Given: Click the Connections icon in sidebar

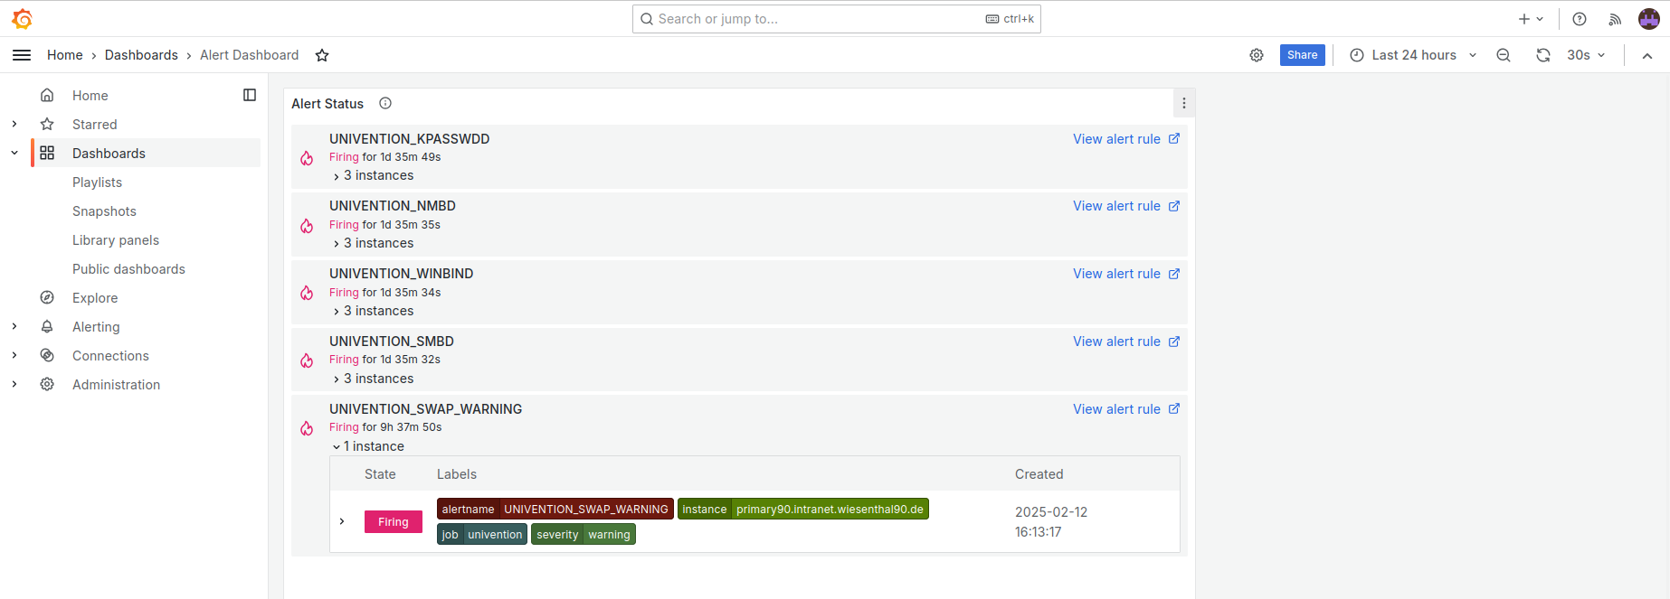Looking at the screenshot, I should [47, 355].
